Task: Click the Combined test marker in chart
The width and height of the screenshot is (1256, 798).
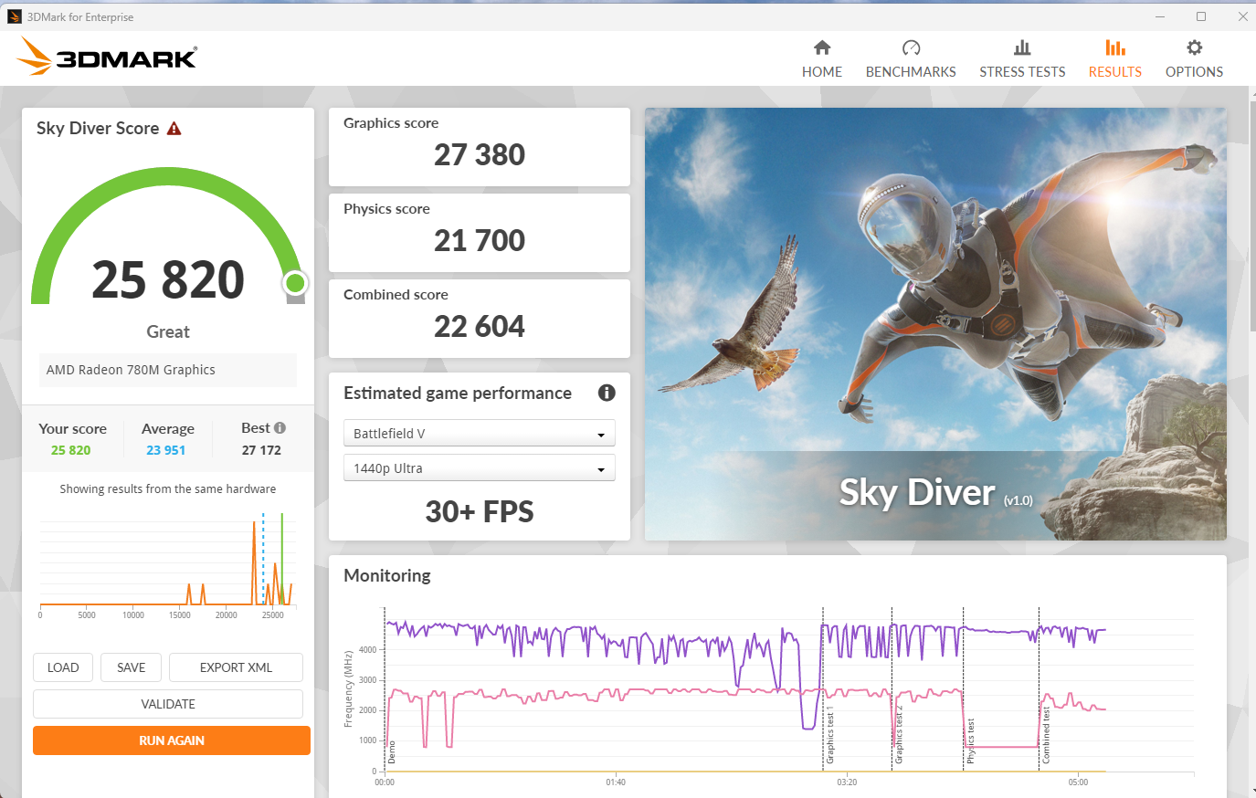Action: [x=1046, y=735]
